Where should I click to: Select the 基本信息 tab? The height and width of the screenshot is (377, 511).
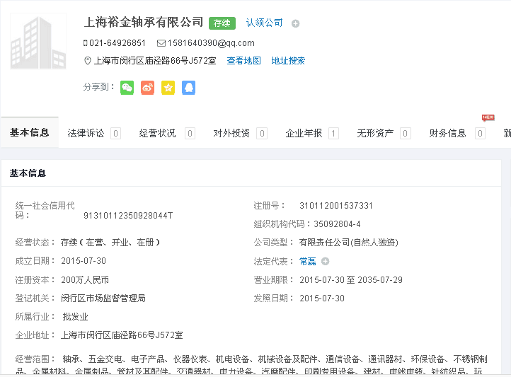(29, 132)
